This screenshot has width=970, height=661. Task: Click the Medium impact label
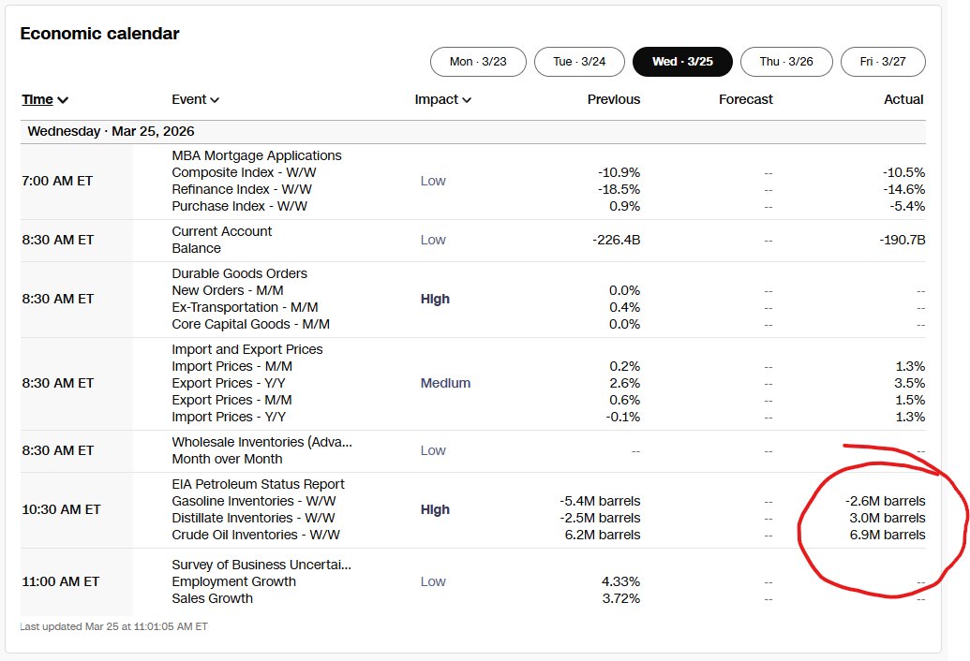445,383
